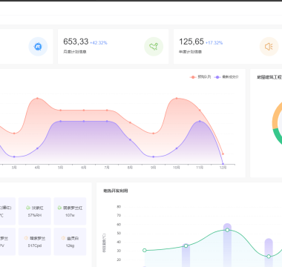Click the green speaker icon on the 107w tile
This screenshot has height=267, width=282.
(59, 208)
